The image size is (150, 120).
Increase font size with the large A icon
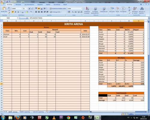pos(29,9)
